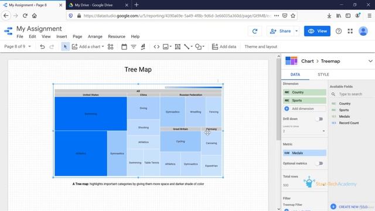Choose the selection mode arrow tool

(65, 47)
